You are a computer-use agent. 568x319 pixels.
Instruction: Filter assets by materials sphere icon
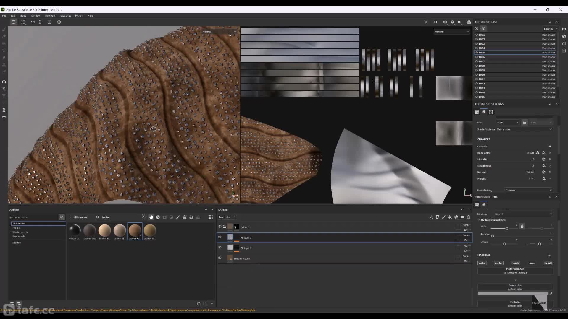[x=151, y=217]
